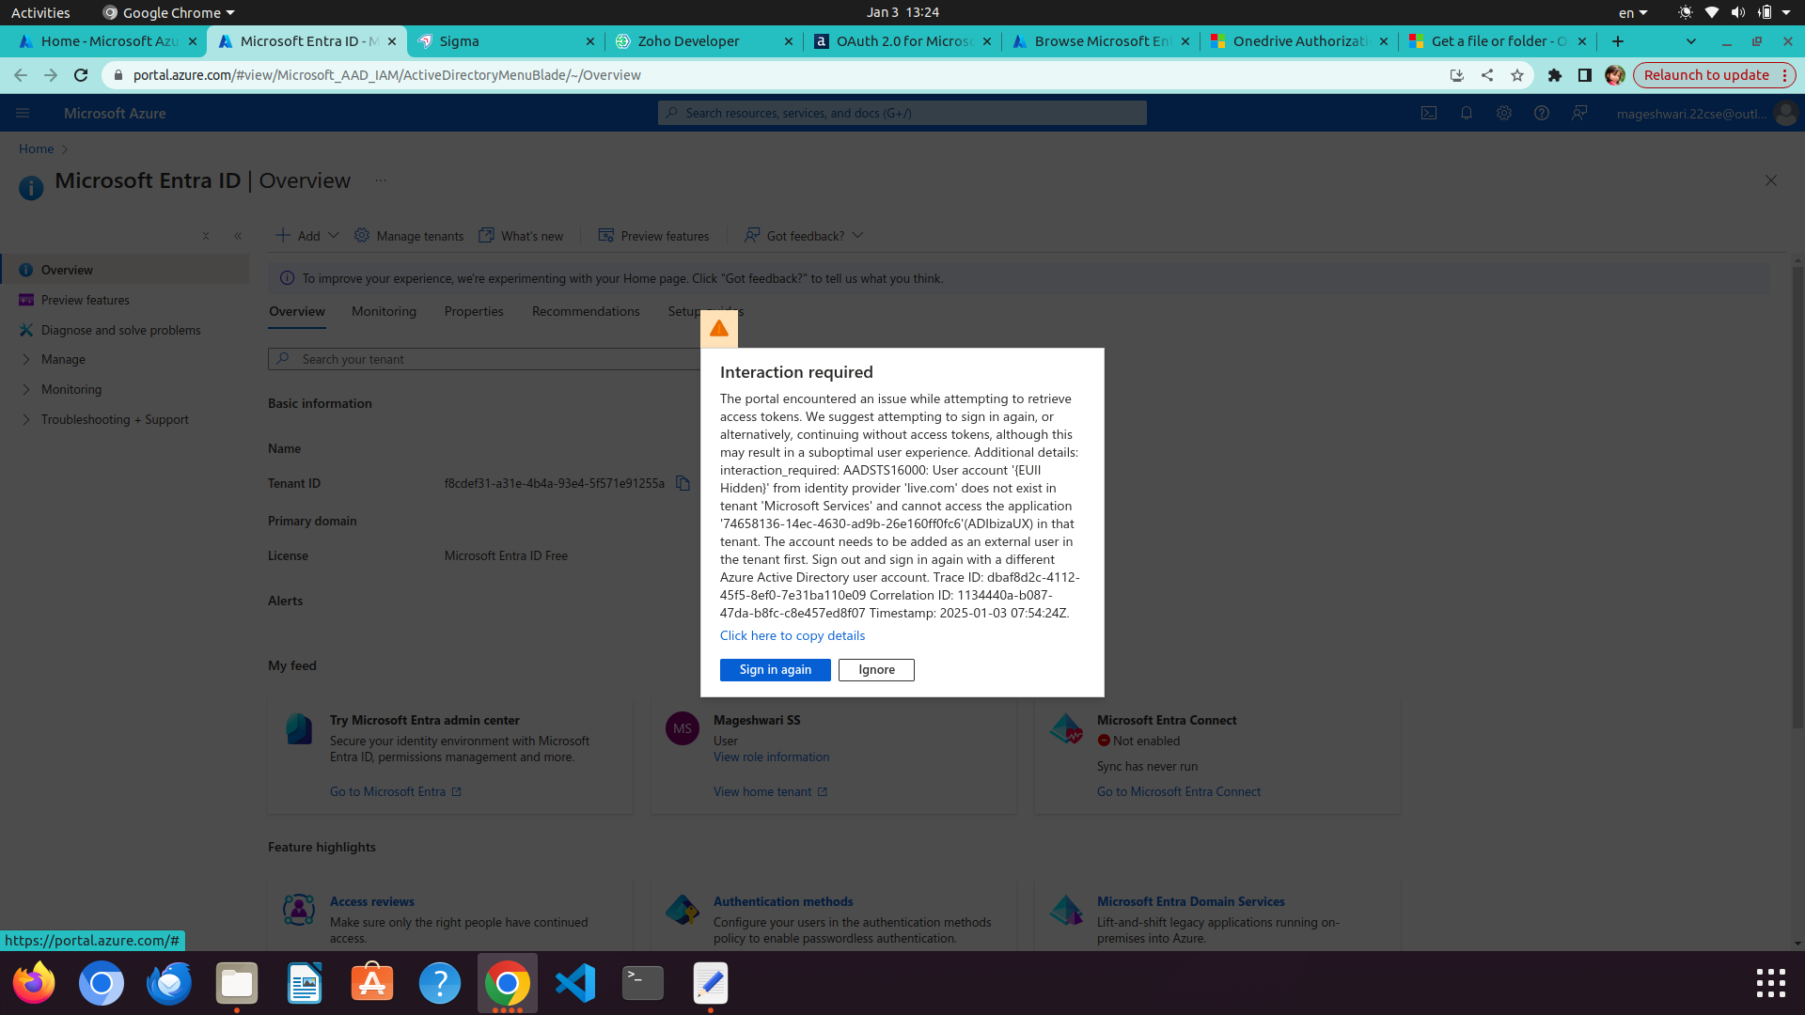Click Ignore button in dialog

click(x=876, y=669)
